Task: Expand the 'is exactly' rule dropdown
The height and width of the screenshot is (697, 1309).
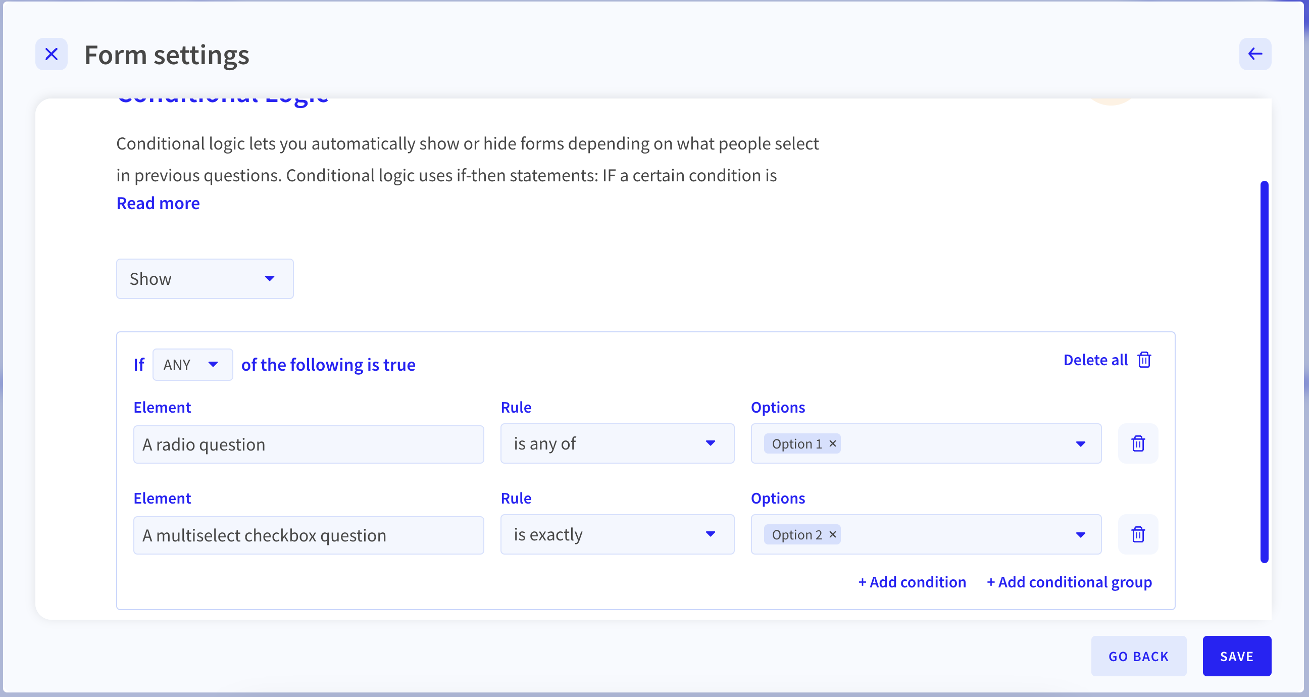Action: pyautogui.click(x=617, y=534)
